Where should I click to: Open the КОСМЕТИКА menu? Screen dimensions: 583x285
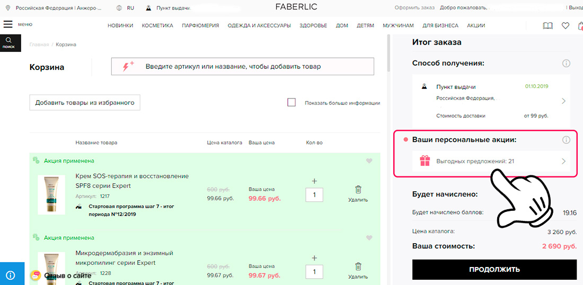[x=157, y=25]
